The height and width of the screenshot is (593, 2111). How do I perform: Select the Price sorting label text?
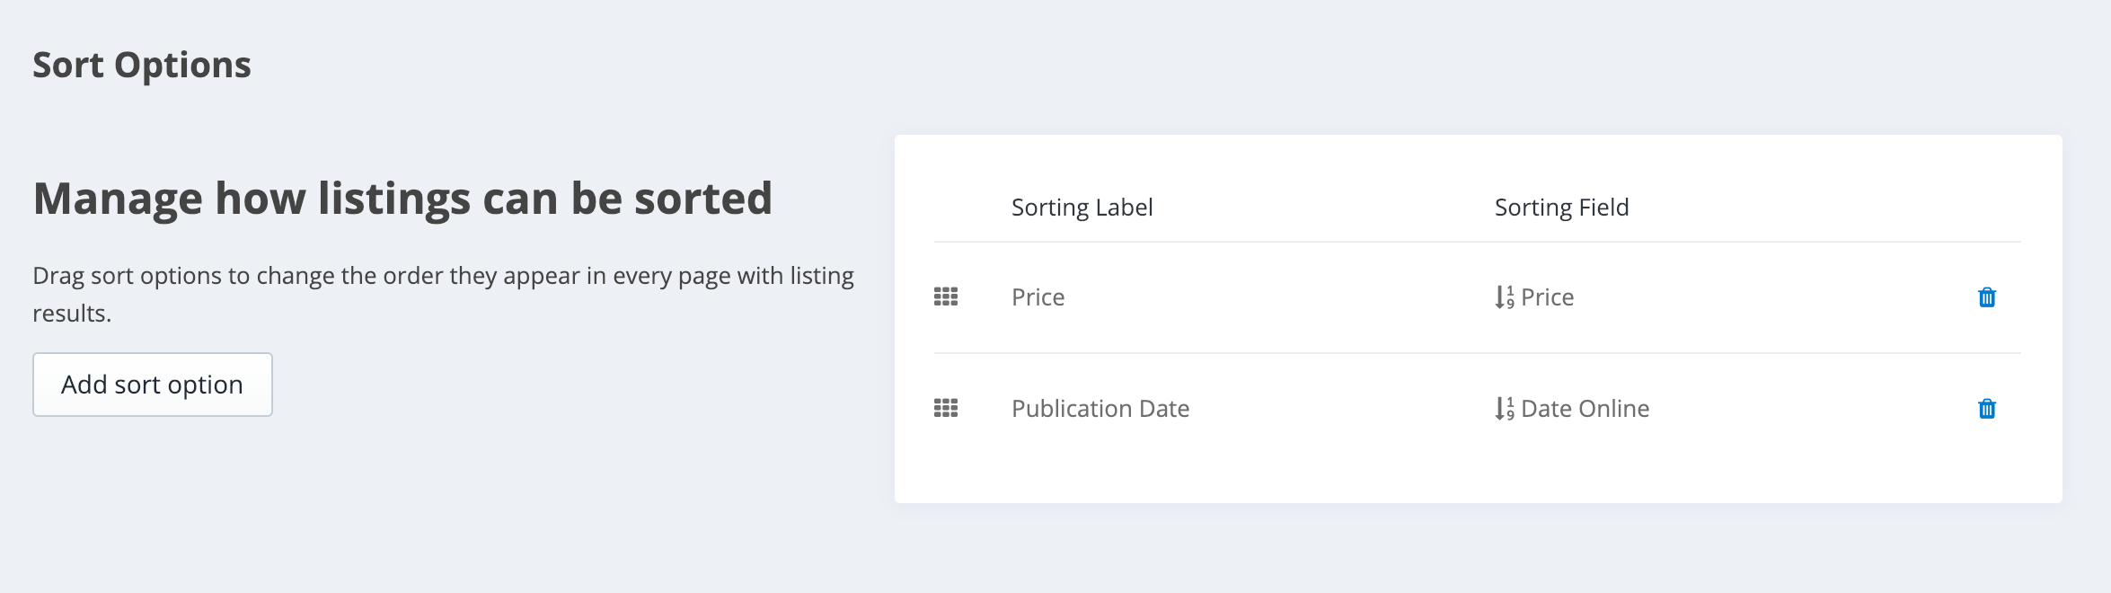click(1038, 297)
